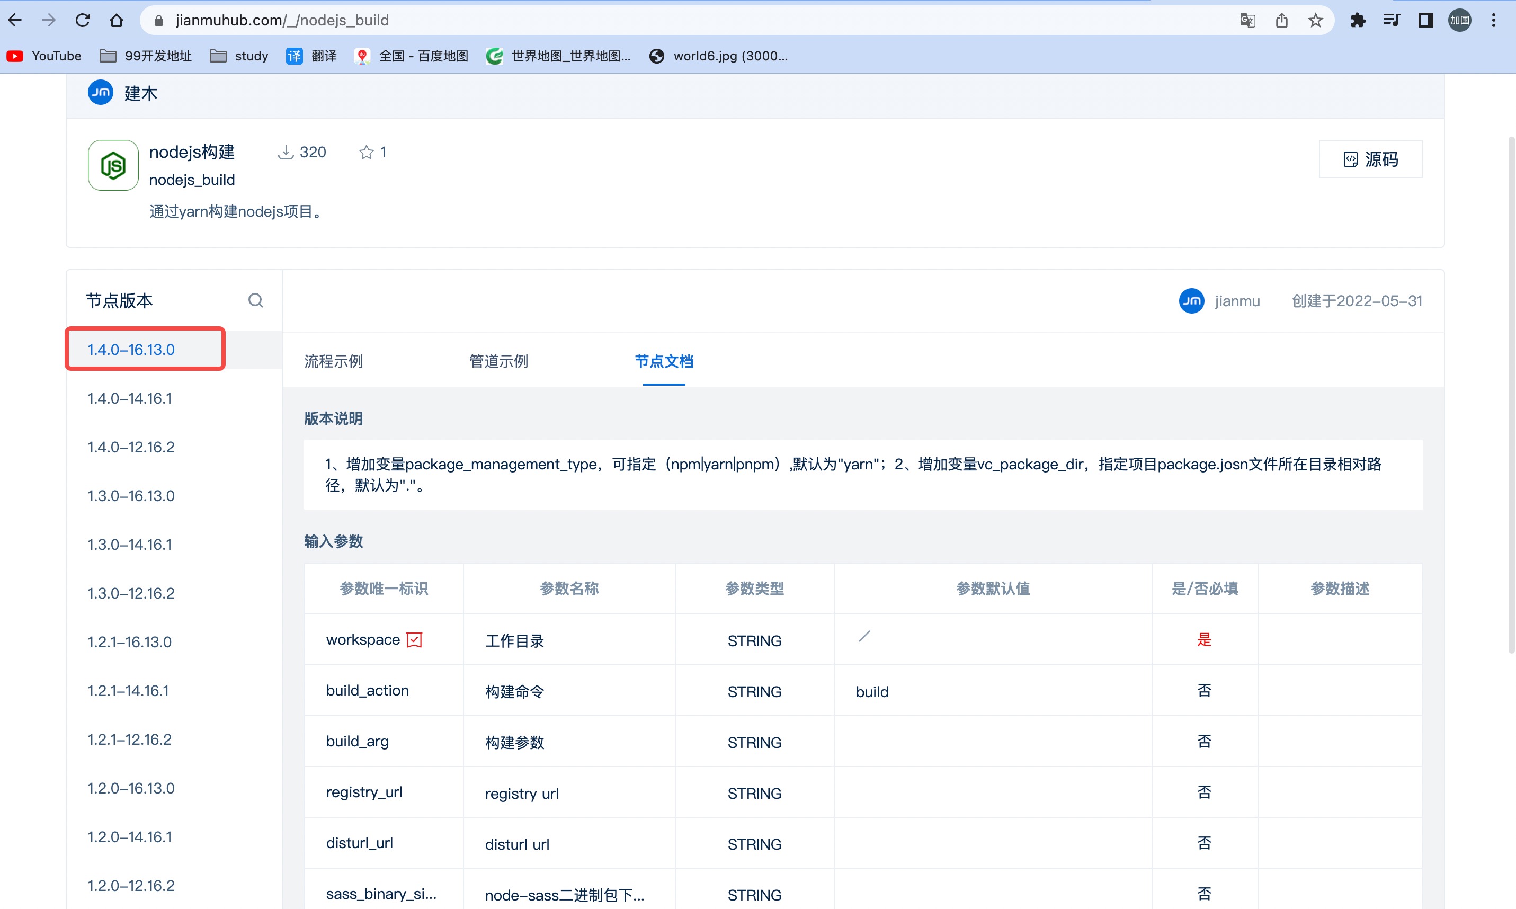The image size is (1516, 909).
Task: Select version 1.2.0-12.16.2
Action: 131,885
